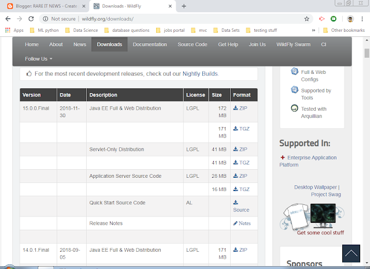Download Application Server Source Code 16 MB TGZ
The height and width of the screenshot is (269, 370).
click(x=241, y=189)
